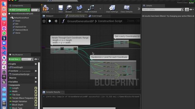Open Music app from the dock
Screen dimensions: 195x109
(4, 24)
